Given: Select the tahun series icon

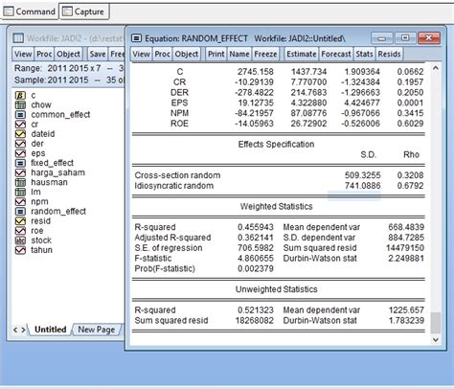Looking at the screenshot, I should point(20,250).
